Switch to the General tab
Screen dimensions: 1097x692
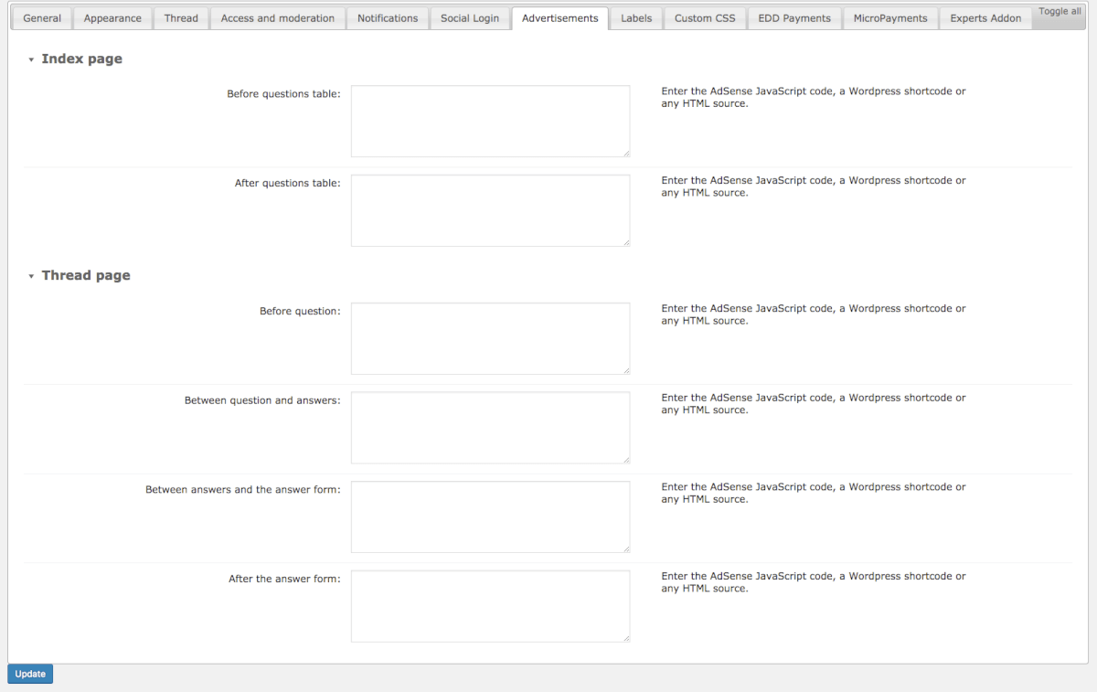pos(42,18)
